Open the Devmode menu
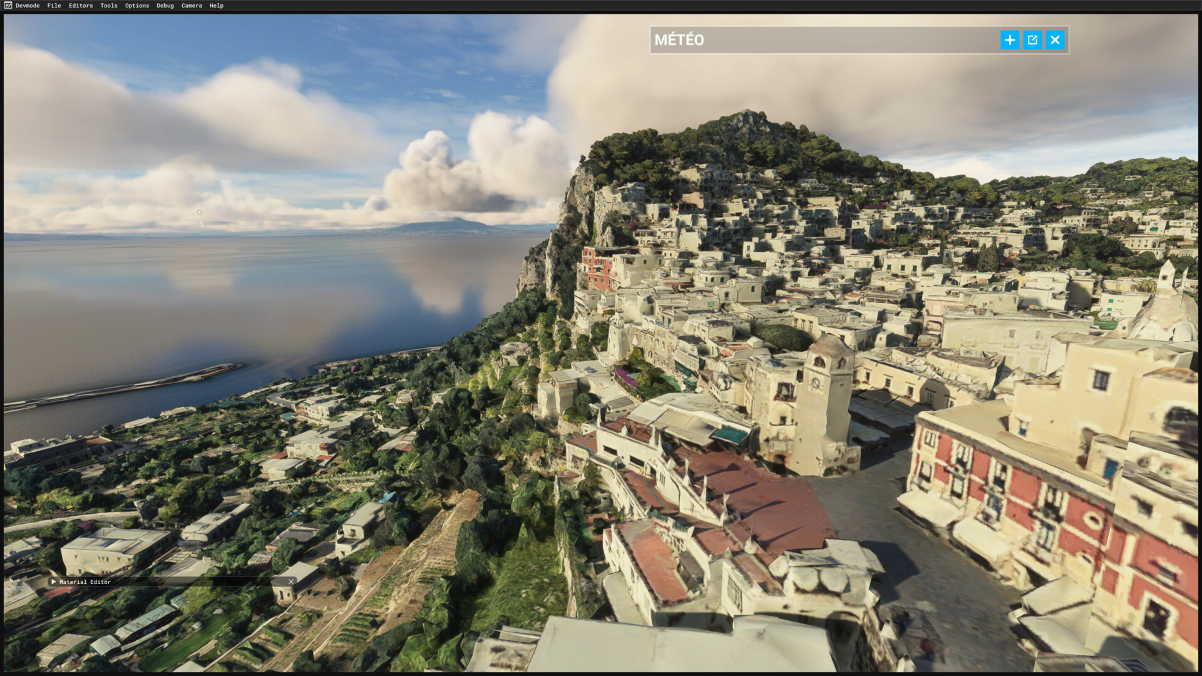This screenshot has height=676, width=1202. click(x=28, y=6)
